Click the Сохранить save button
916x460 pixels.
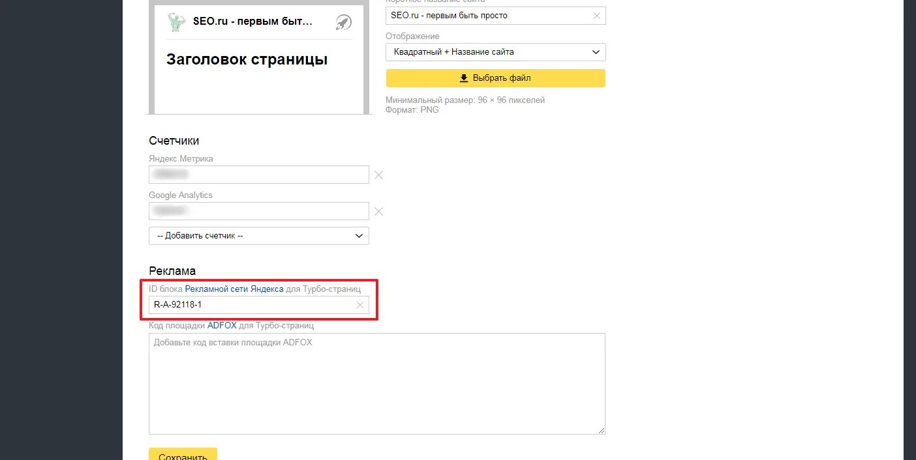coord(183,455)
